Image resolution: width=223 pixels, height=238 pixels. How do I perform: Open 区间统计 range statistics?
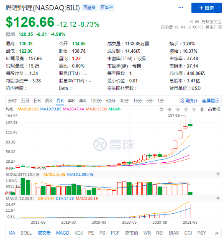click(x=189, y=101)
